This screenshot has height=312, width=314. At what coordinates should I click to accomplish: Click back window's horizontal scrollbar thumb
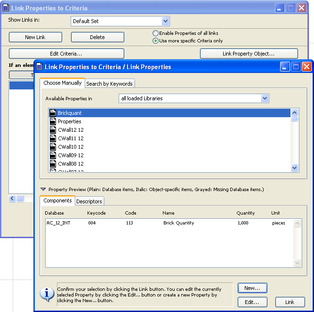(20, 199)
